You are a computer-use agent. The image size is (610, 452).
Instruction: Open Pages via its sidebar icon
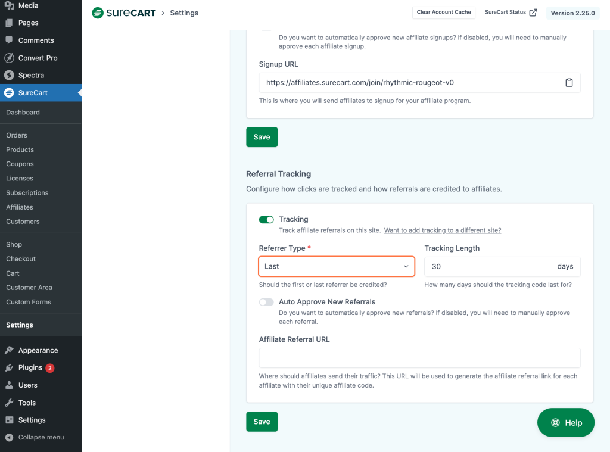[8, 23]
